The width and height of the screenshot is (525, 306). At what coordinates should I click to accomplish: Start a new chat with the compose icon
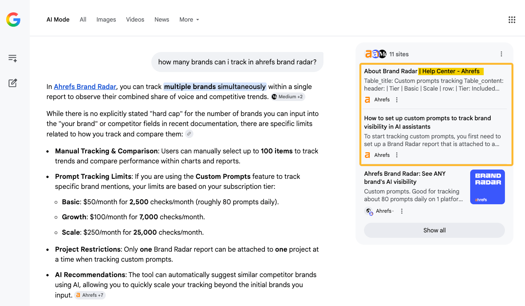pyautogui.click(x=13, y=83)
